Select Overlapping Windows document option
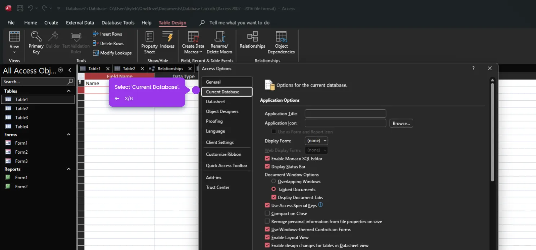Viewport: 536px width, 250px height. (x=274, y=181)
